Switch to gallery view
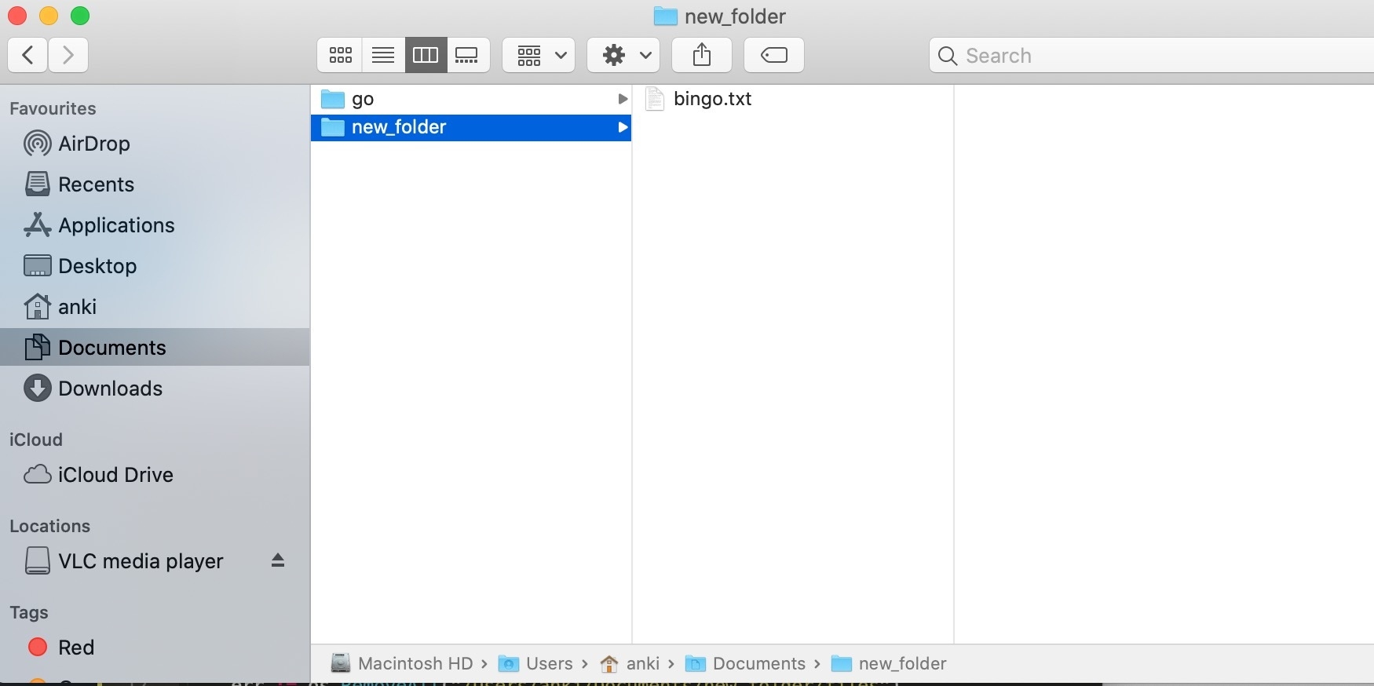This screenshot has height=686, width=1374. coord(468,55)
